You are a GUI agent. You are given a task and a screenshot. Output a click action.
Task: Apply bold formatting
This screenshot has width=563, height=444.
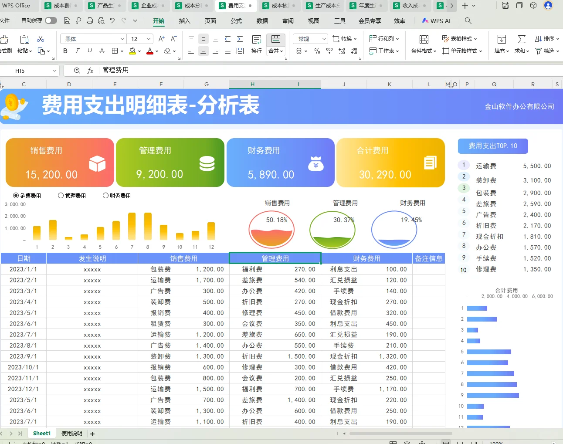65,51
